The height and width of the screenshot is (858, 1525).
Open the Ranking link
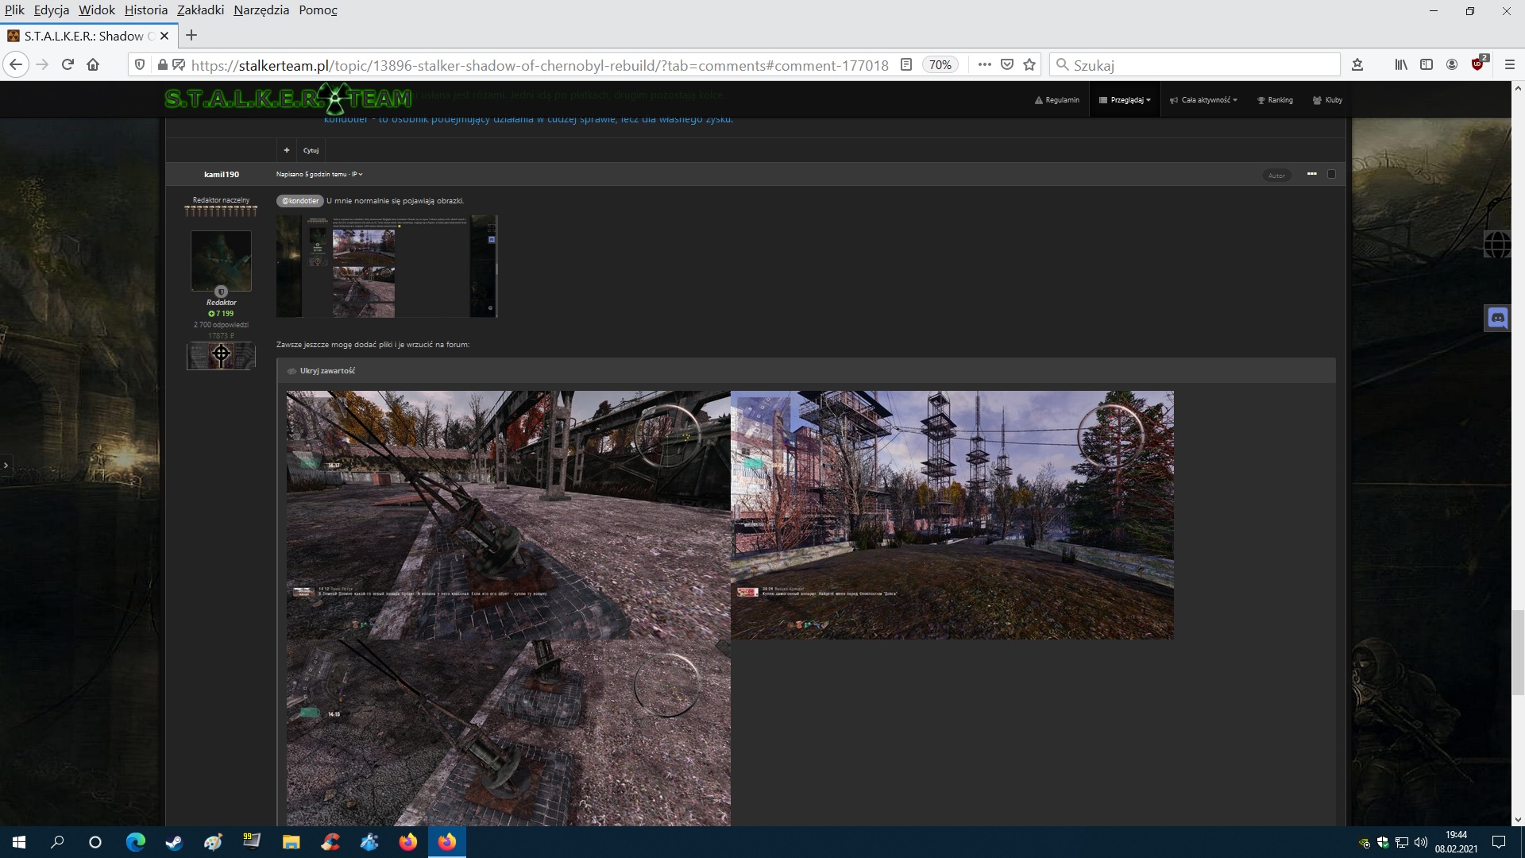click(1276, 100)
